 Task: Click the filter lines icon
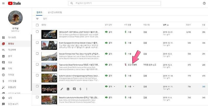(37, 19)
